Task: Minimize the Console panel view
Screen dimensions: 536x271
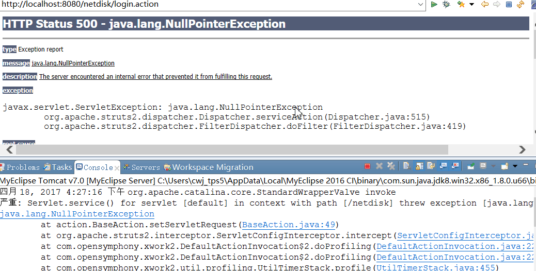Action: (525, 165)
